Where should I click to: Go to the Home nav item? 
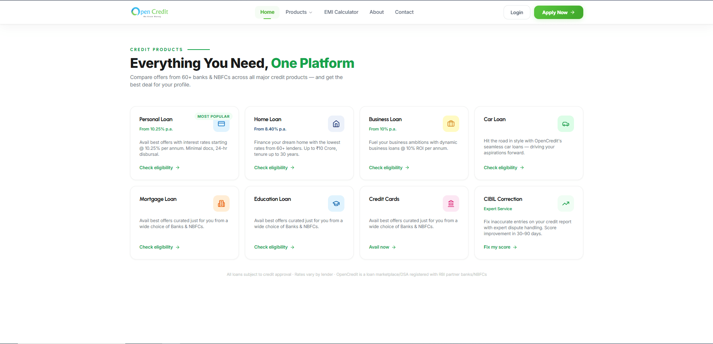[267, 12]
